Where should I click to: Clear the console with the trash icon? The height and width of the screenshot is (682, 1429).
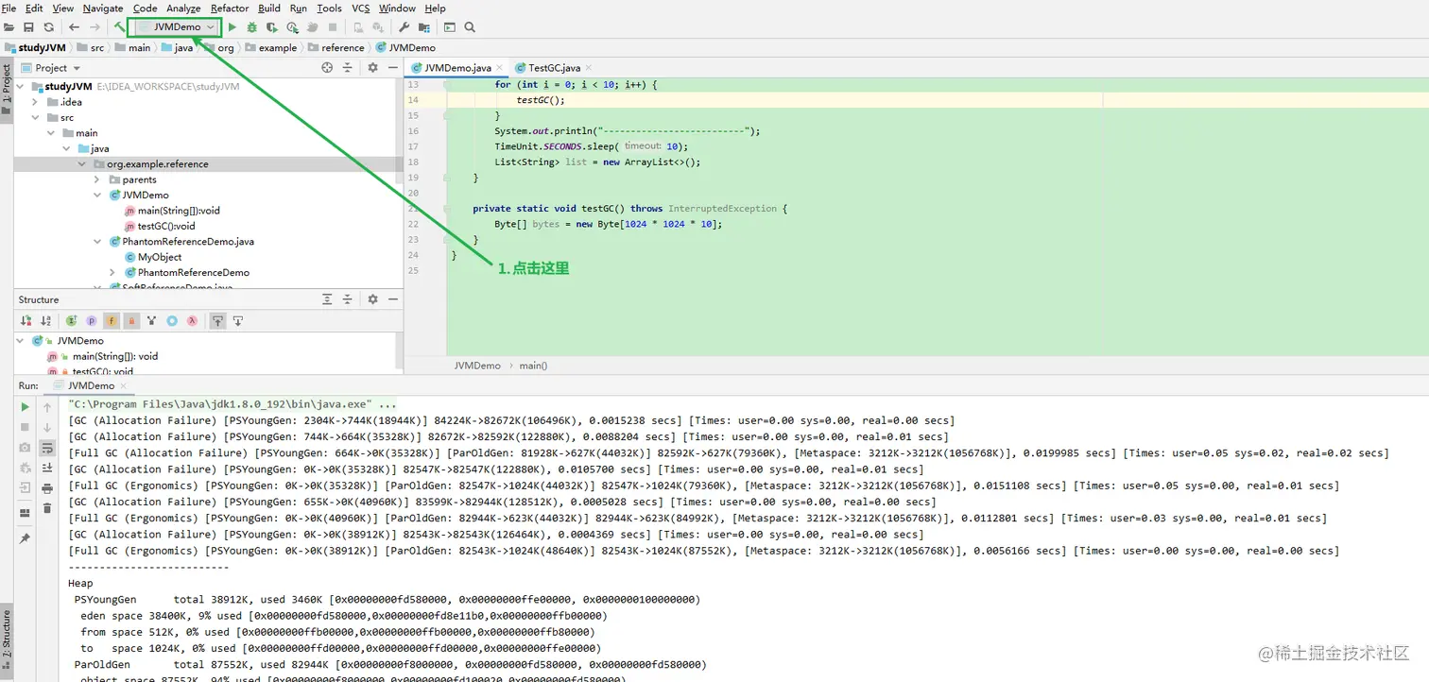point(47,508)
